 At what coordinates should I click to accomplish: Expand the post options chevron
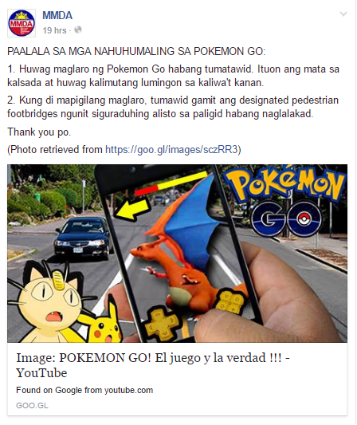tap(343, 14)
